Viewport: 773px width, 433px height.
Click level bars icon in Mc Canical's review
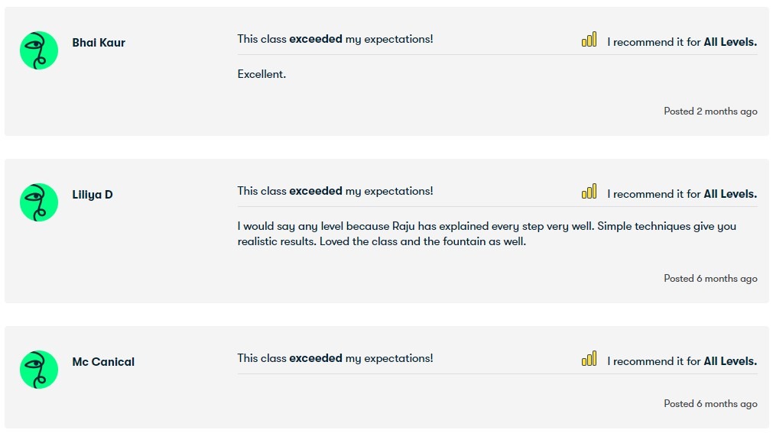pos(589,359)
